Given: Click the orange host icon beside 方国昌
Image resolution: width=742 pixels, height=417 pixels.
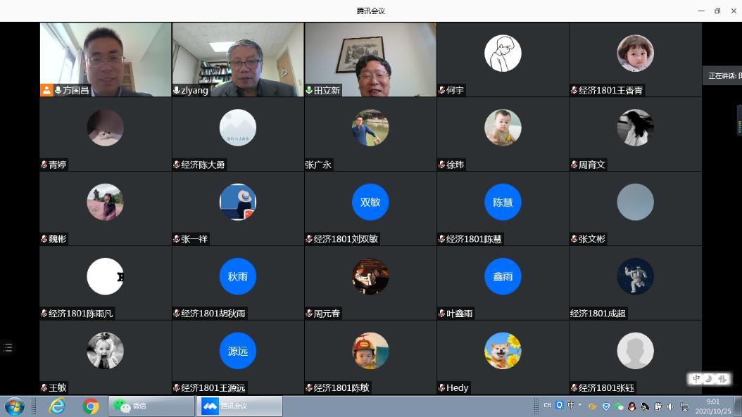Looking at the screenshot, I should pos(46,90).
